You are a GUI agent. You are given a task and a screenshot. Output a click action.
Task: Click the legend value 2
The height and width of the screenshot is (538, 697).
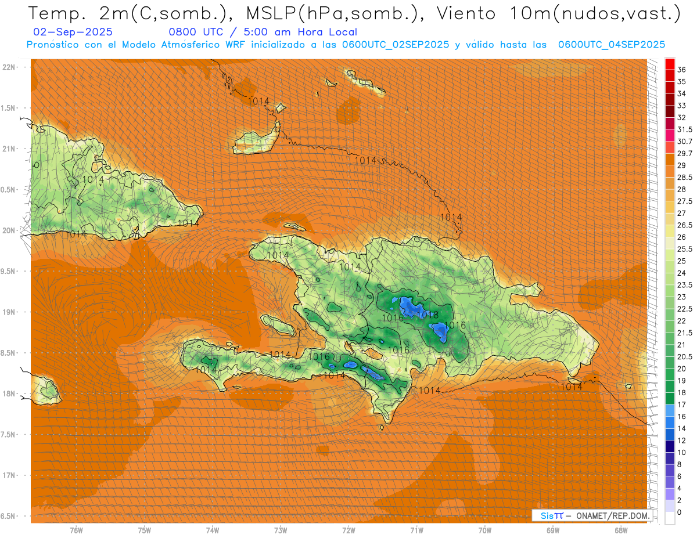[x=680, y=500]
